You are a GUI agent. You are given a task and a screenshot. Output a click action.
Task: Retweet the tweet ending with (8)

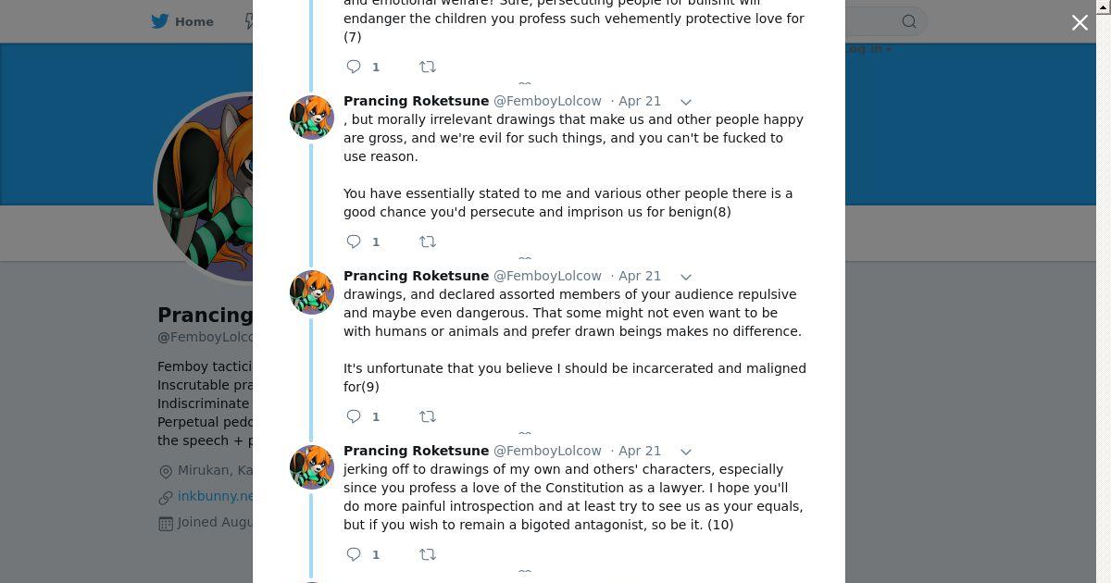click(x=428, y=242)
